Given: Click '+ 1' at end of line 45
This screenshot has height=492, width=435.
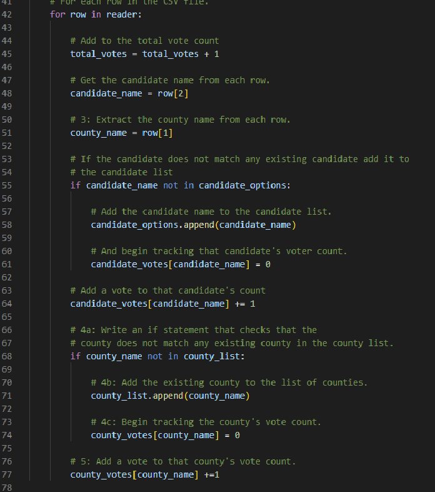Looking at the screenshot, I should pos(211,54).
